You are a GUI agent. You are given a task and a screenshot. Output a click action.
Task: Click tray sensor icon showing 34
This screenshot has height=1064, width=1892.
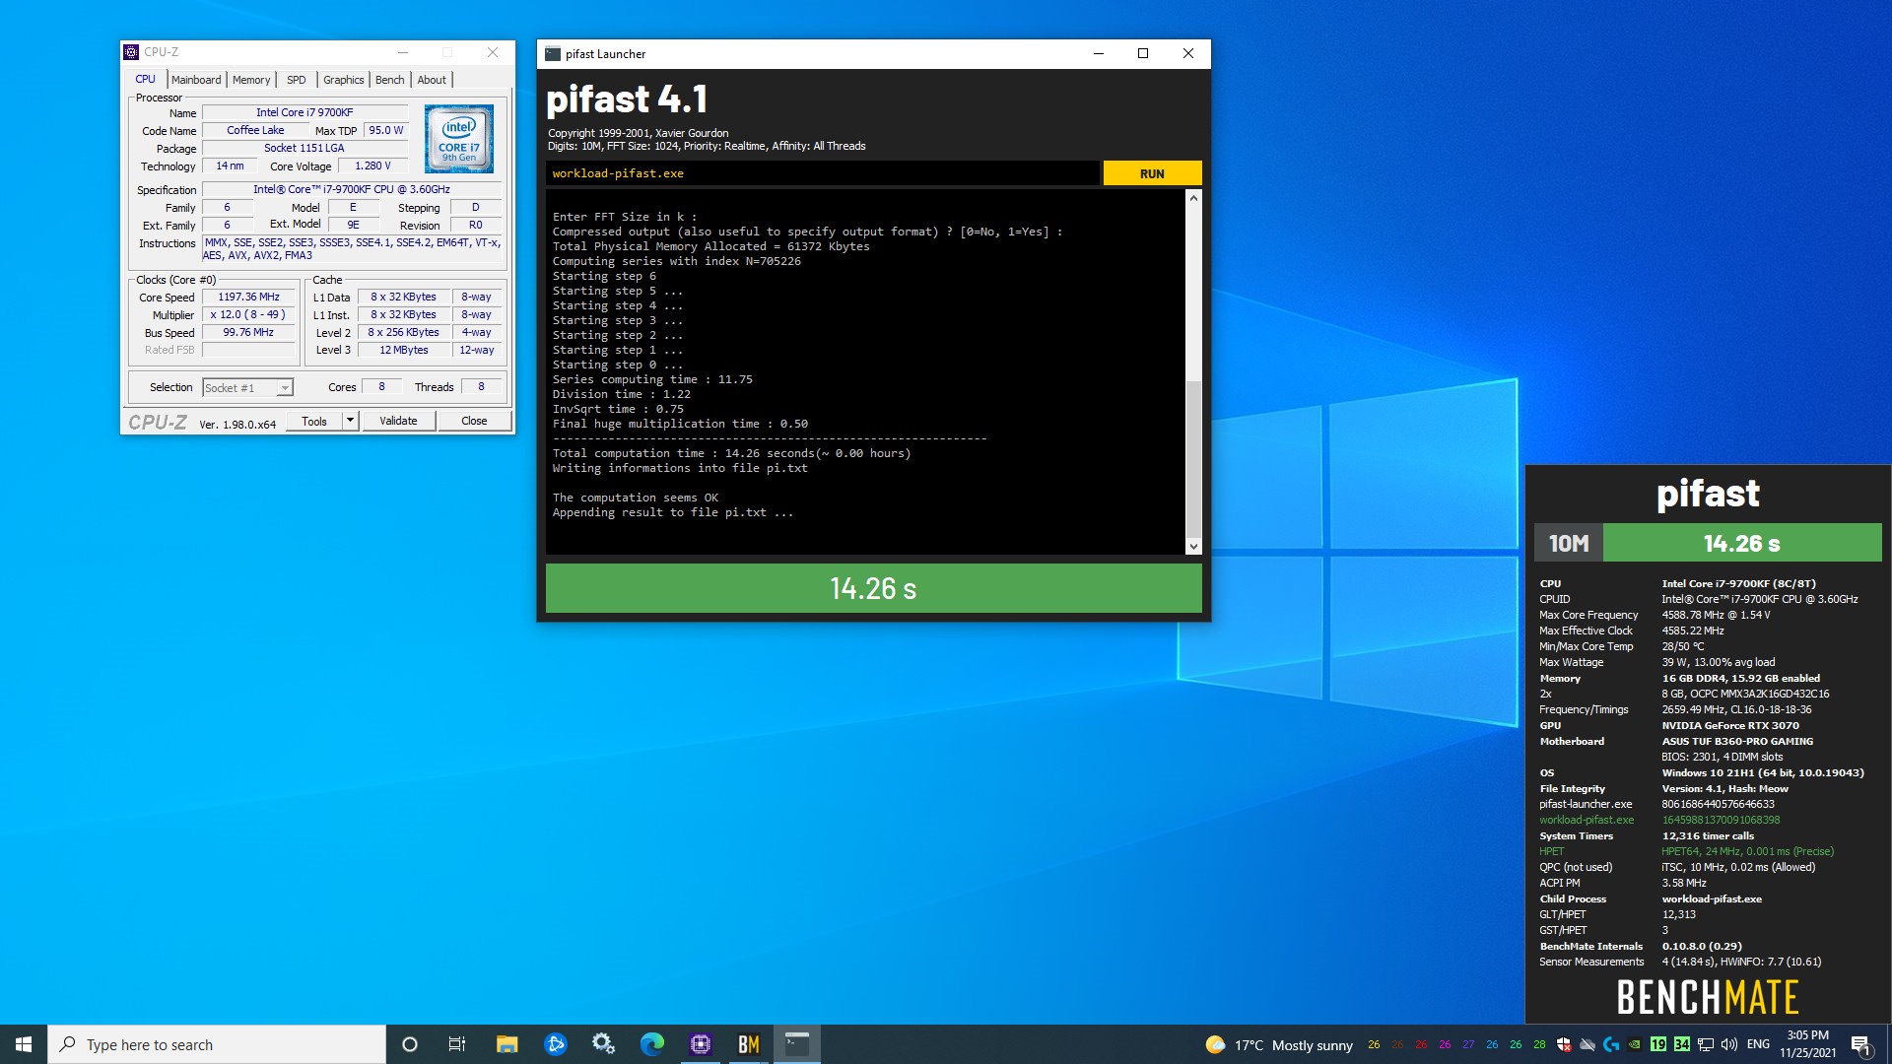(x=1682, y=1044)
